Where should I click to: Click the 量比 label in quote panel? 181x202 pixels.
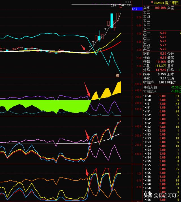[x=171, y=66]
